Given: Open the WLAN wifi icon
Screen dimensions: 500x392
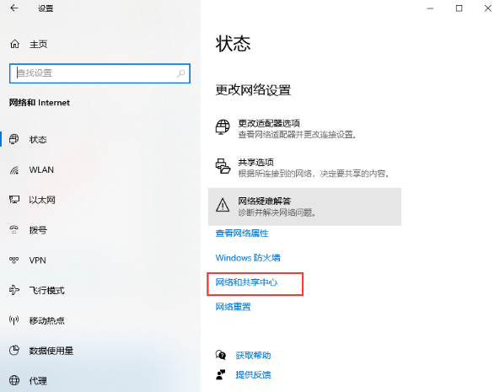Looking at the screenshot, I should click(x=14, y=170).
